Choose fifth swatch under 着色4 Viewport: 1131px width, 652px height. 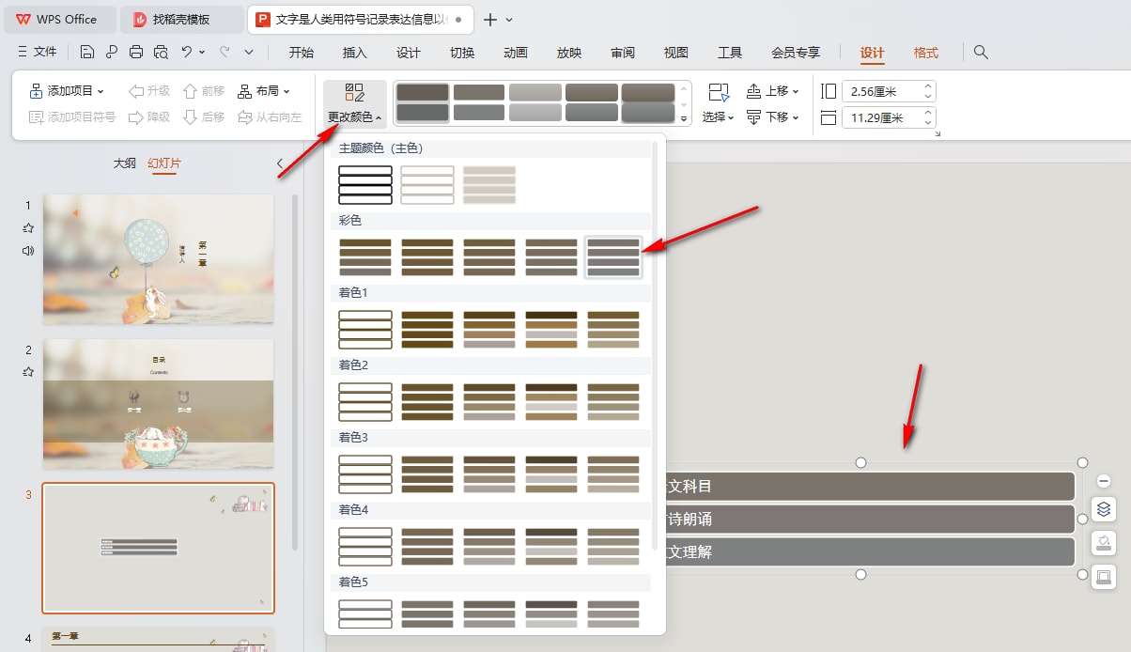click(613, 547)
